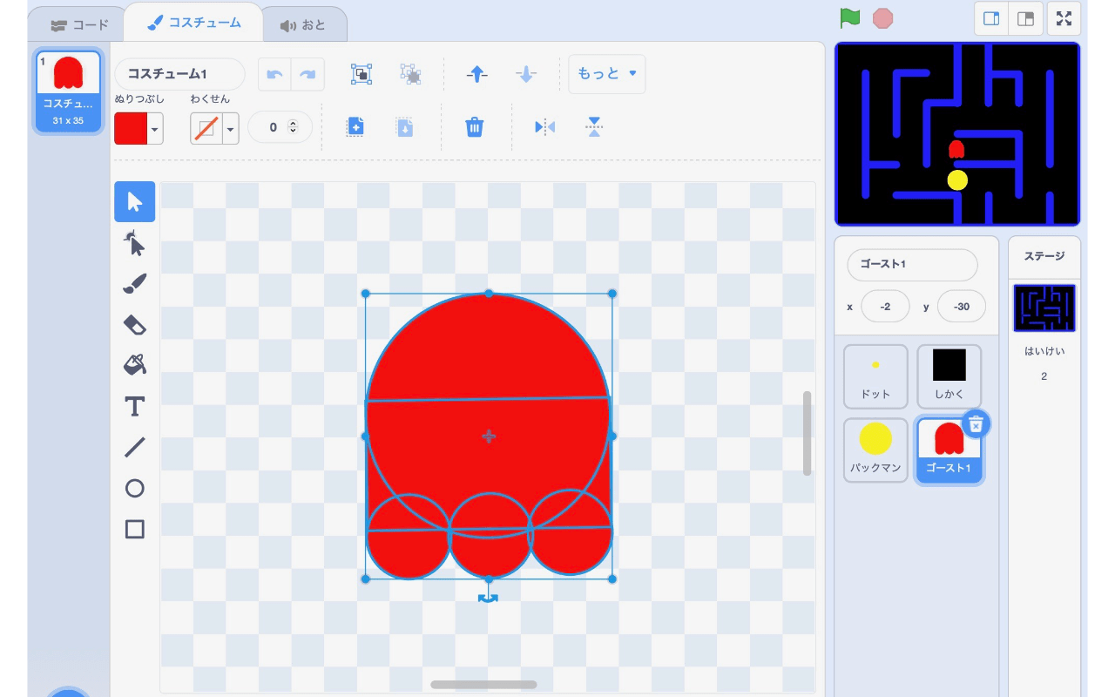Image resolution: width=1115 pixels, height=697 pixels.
Task: Click the yellow Pac-Man on the stage
Action: coord(957,180)
